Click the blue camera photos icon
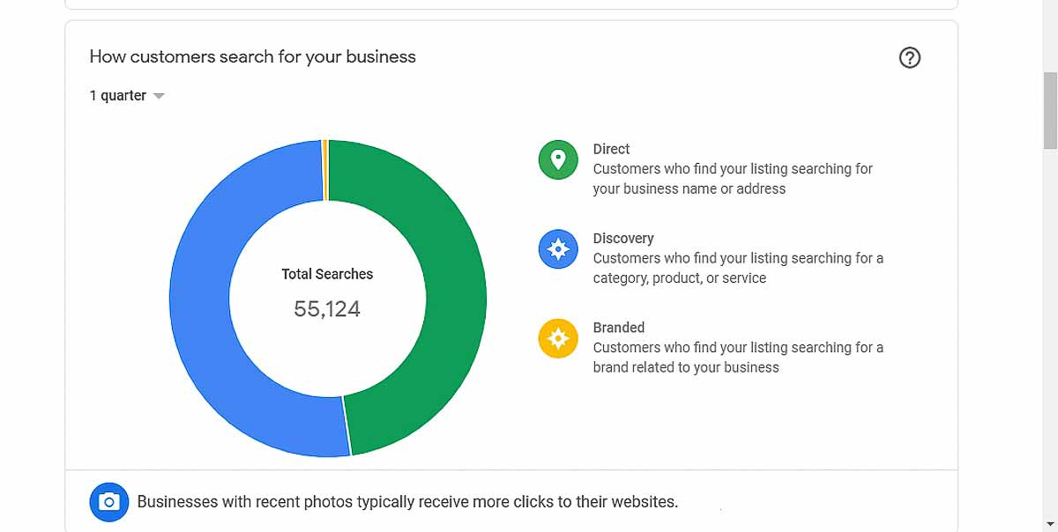Viewport: 1058px width, 532px height. pos(108,502)
